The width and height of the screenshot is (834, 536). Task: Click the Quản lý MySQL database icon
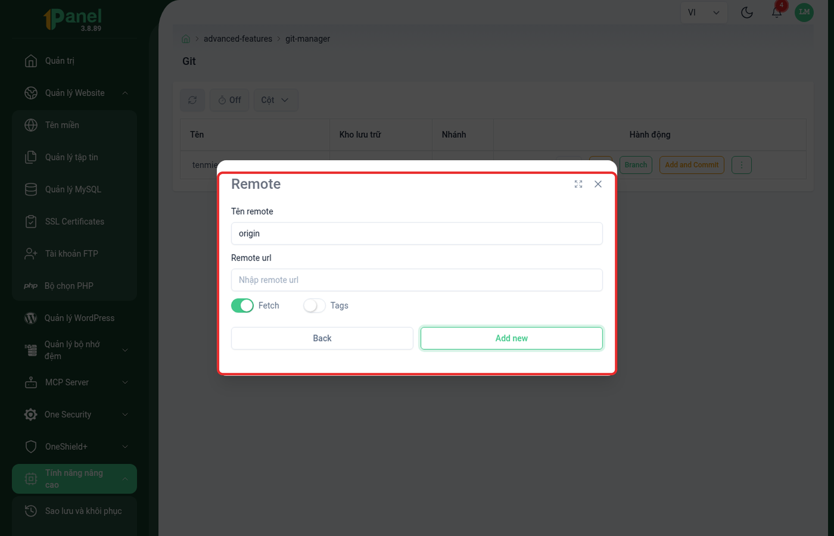31,189
